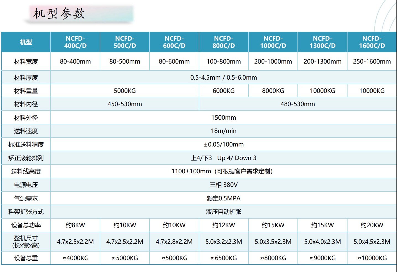Click the NCFD-800C/D column header

click(224, 42)
